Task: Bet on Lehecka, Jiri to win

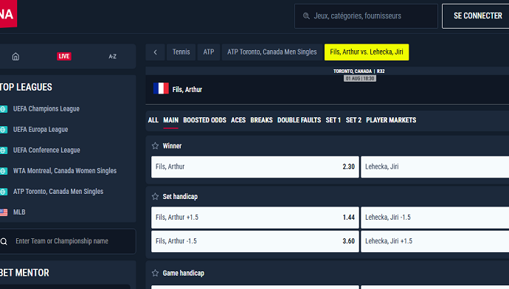Action: [435, 167]
